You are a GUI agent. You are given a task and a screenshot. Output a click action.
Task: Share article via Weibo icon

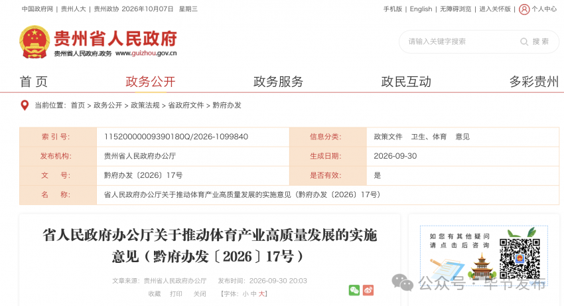click(368, 290)
